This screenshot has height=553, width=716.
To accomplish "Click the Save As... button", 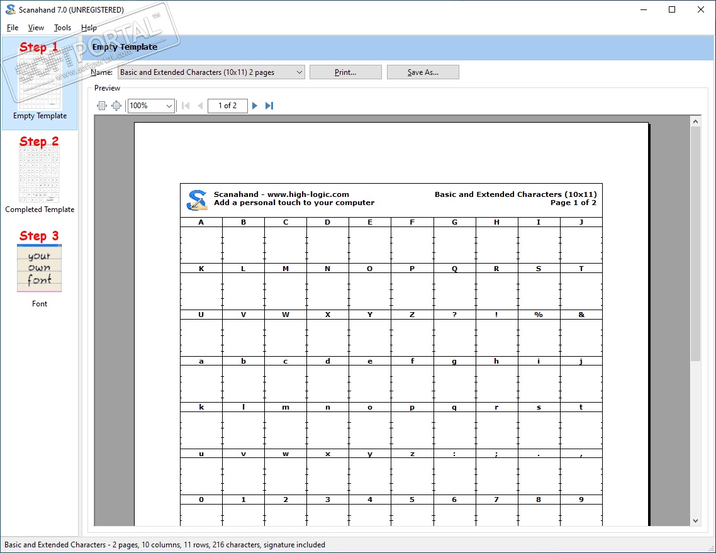I will pos(423,72).
